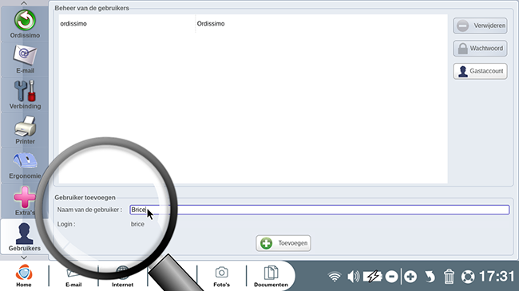Select the ordissimo login in user list
This screenshot has height=291, width=519.
[x=73, y=24]
